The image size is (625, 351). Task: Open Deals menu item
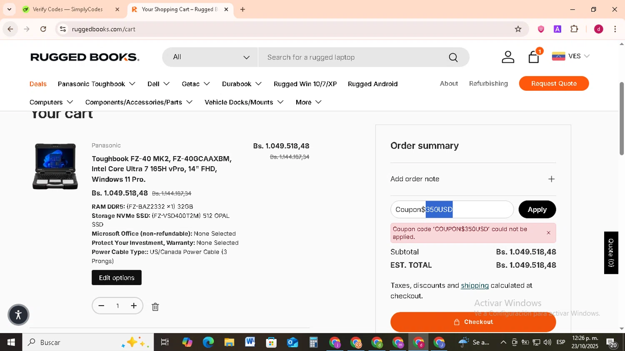pyautogui.click(x=38, y=84)
